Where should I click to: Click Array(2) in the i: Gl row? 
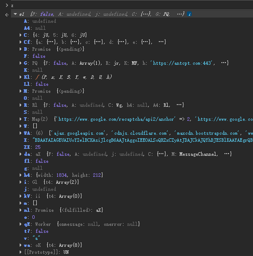pyautogui.click(x=66, y=182)
